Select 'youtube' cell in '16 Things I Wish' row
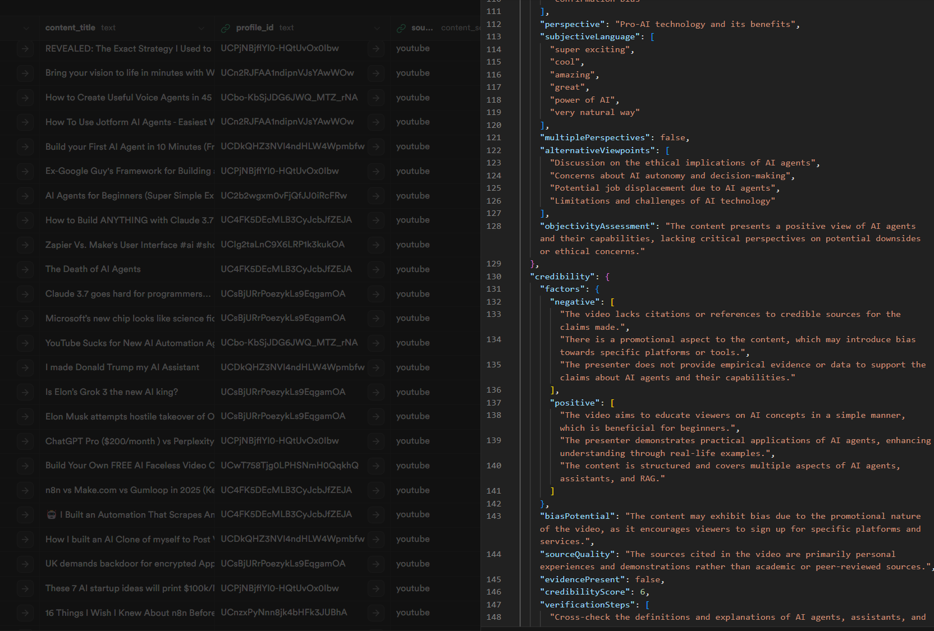This screenshot has height=631, width=934. coord(435,612)
